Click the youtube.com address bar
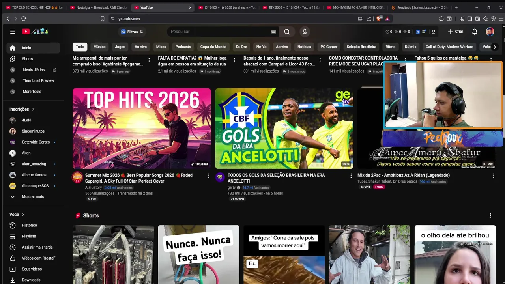 (x=233, y=19)
